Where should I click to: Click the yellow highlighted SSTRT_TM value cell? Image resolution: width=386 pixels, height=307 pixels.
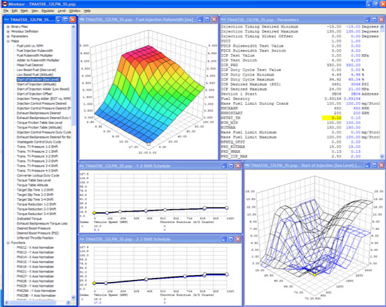coord(332,118)
